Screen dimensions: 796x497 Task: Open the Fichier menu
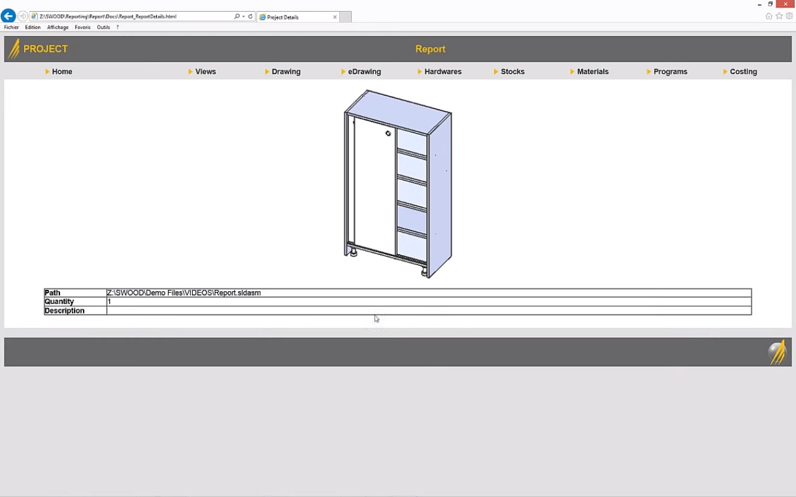11,27
